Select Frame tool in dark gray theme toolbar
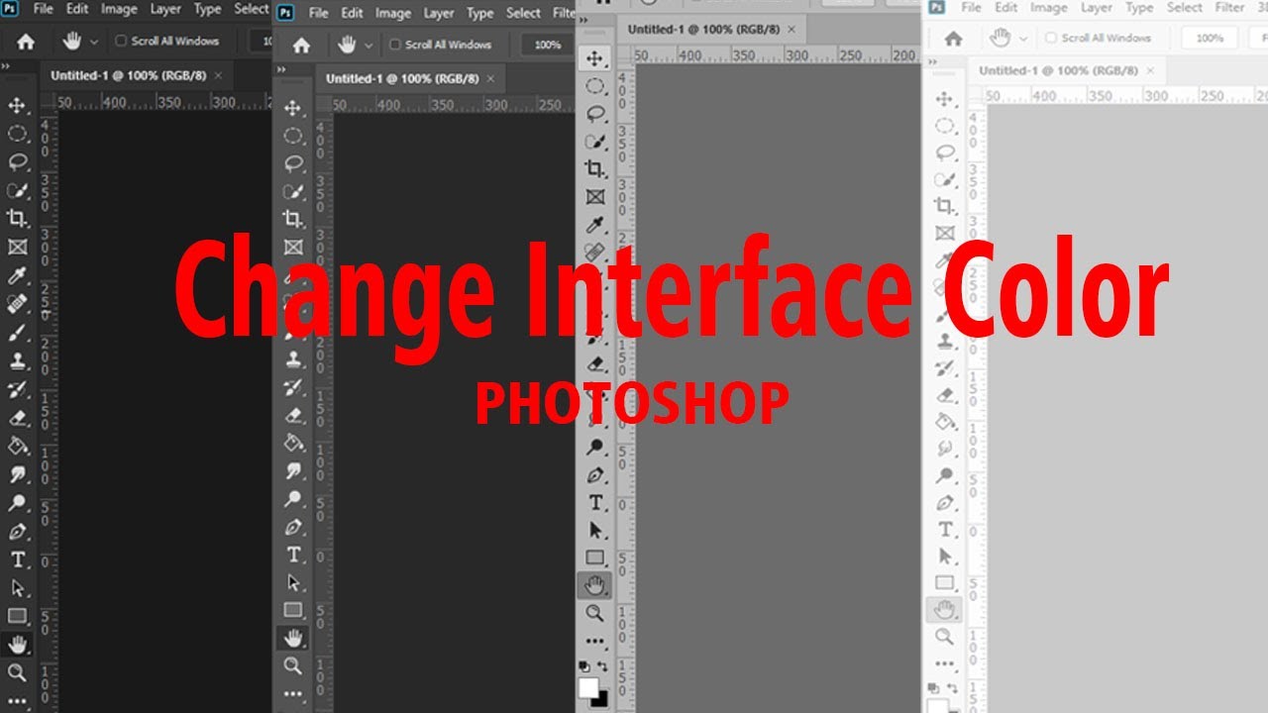 (x=293, y=247)
